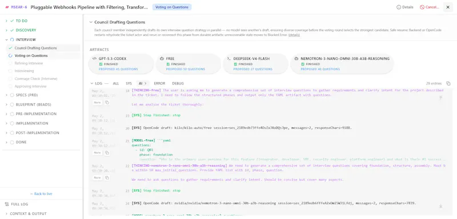Click checkmark icon of Council Drafting Questions
457x219 pixels.
point(10,48)
